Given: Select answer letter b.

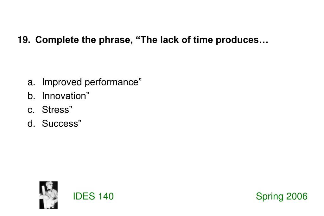Looking at the screenshot, I should [31, 96].
